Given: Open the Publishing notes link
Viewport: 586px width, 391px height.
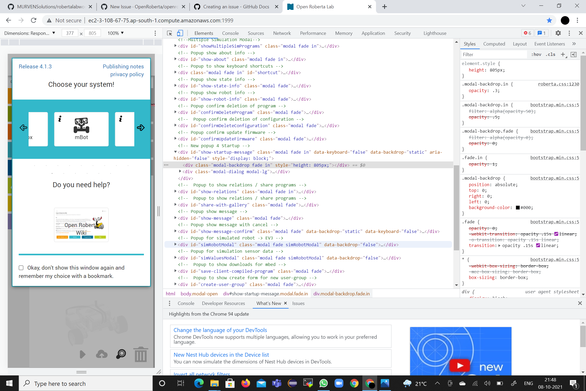Looking at the screenshot, I should (123, 67).
